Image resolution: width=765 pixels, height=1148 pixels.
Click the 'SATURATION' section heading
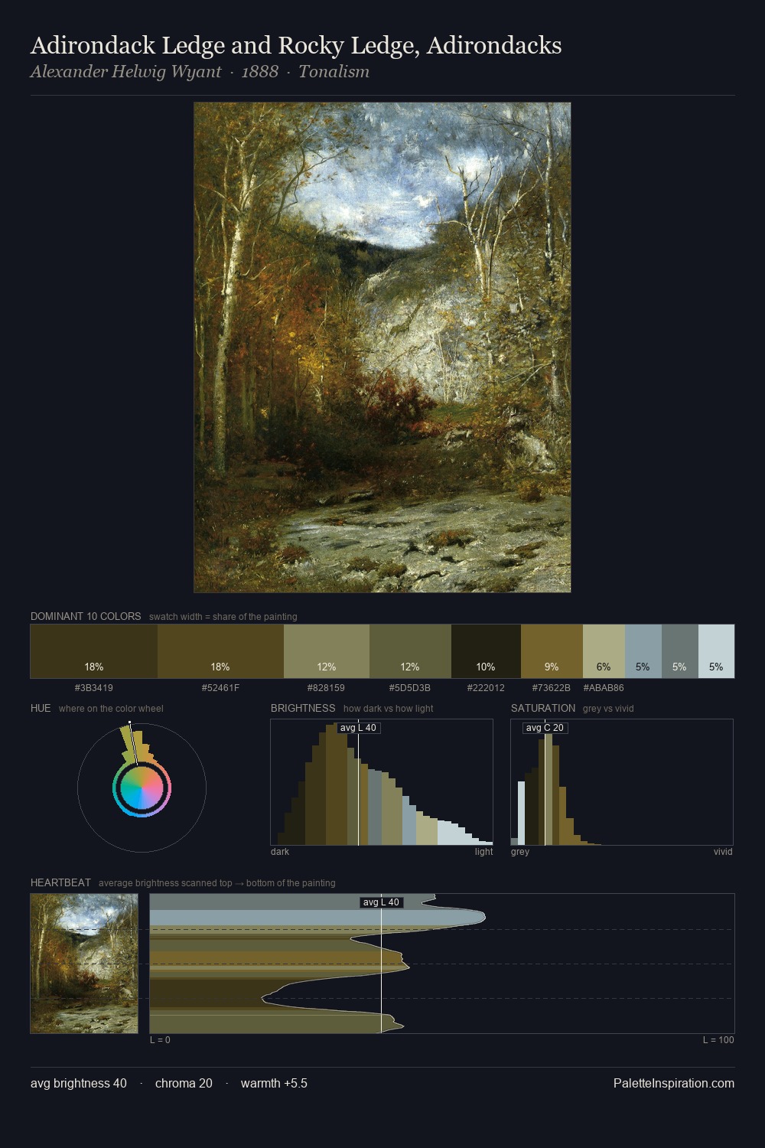point(543,708)
